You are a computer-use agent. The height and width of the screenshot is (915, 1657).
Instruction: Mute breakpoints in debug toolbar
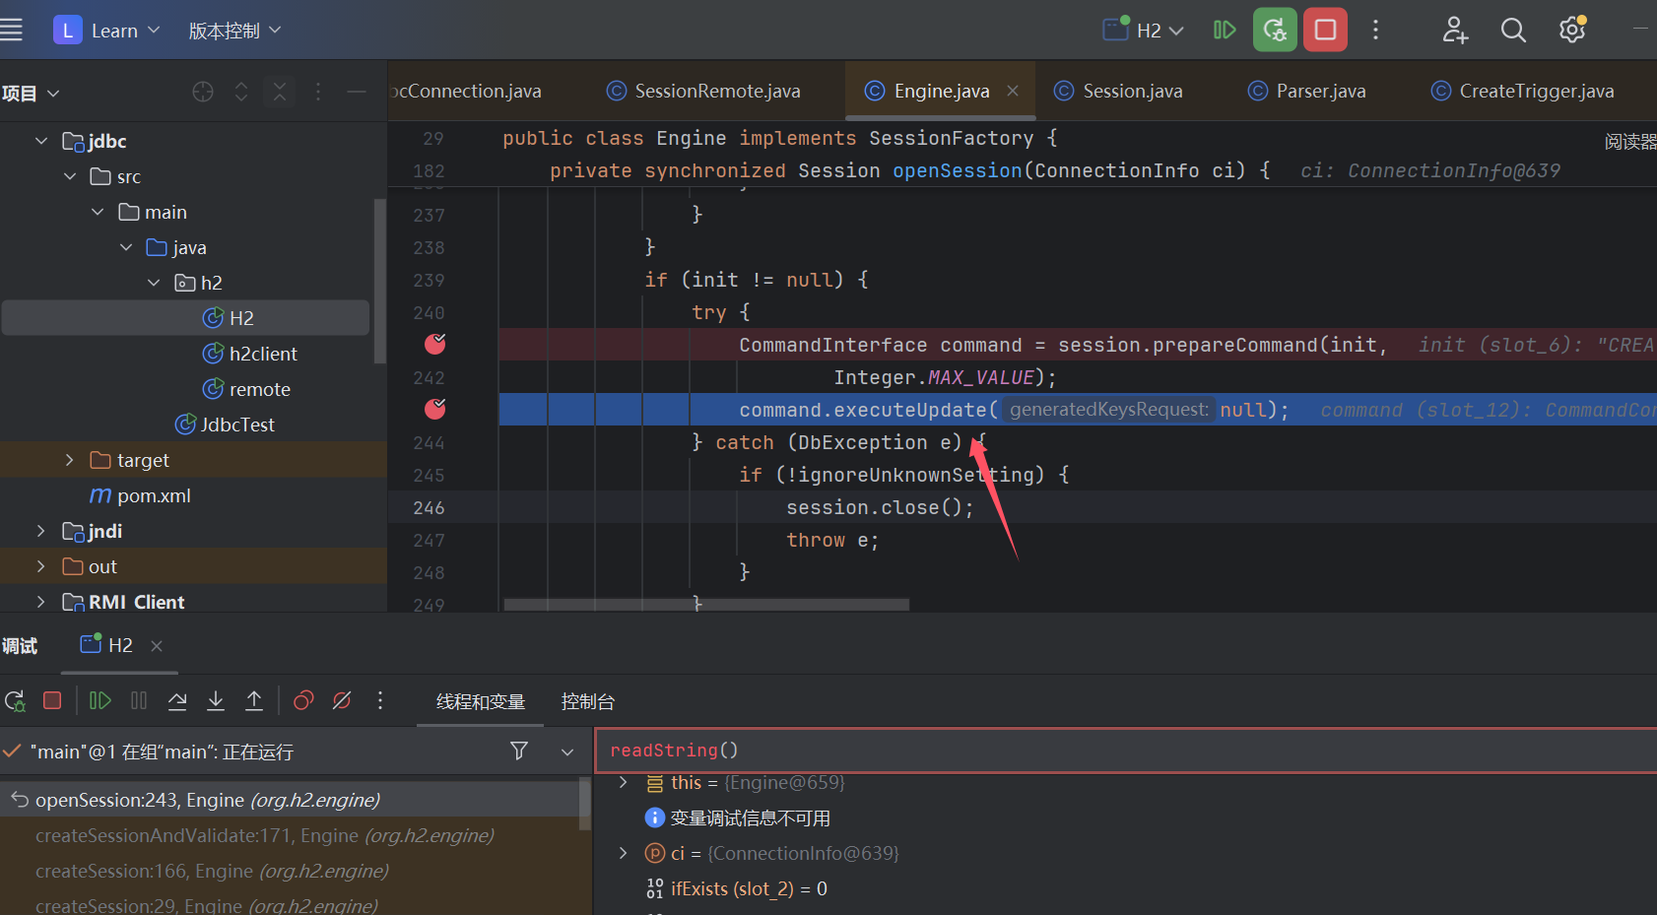click(x=342, y=700)
